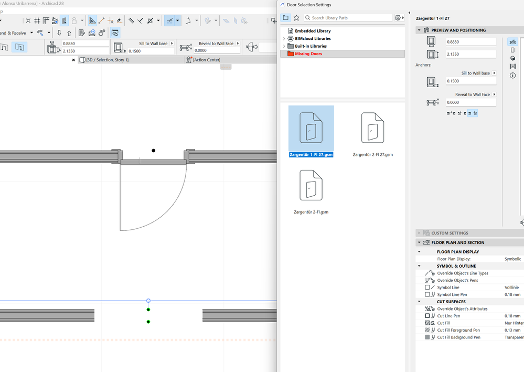Viewport: 524px width, 372px height.
Task: Toggle the highlighted door-with-cursor selection icon
Action: click(65, 20)
